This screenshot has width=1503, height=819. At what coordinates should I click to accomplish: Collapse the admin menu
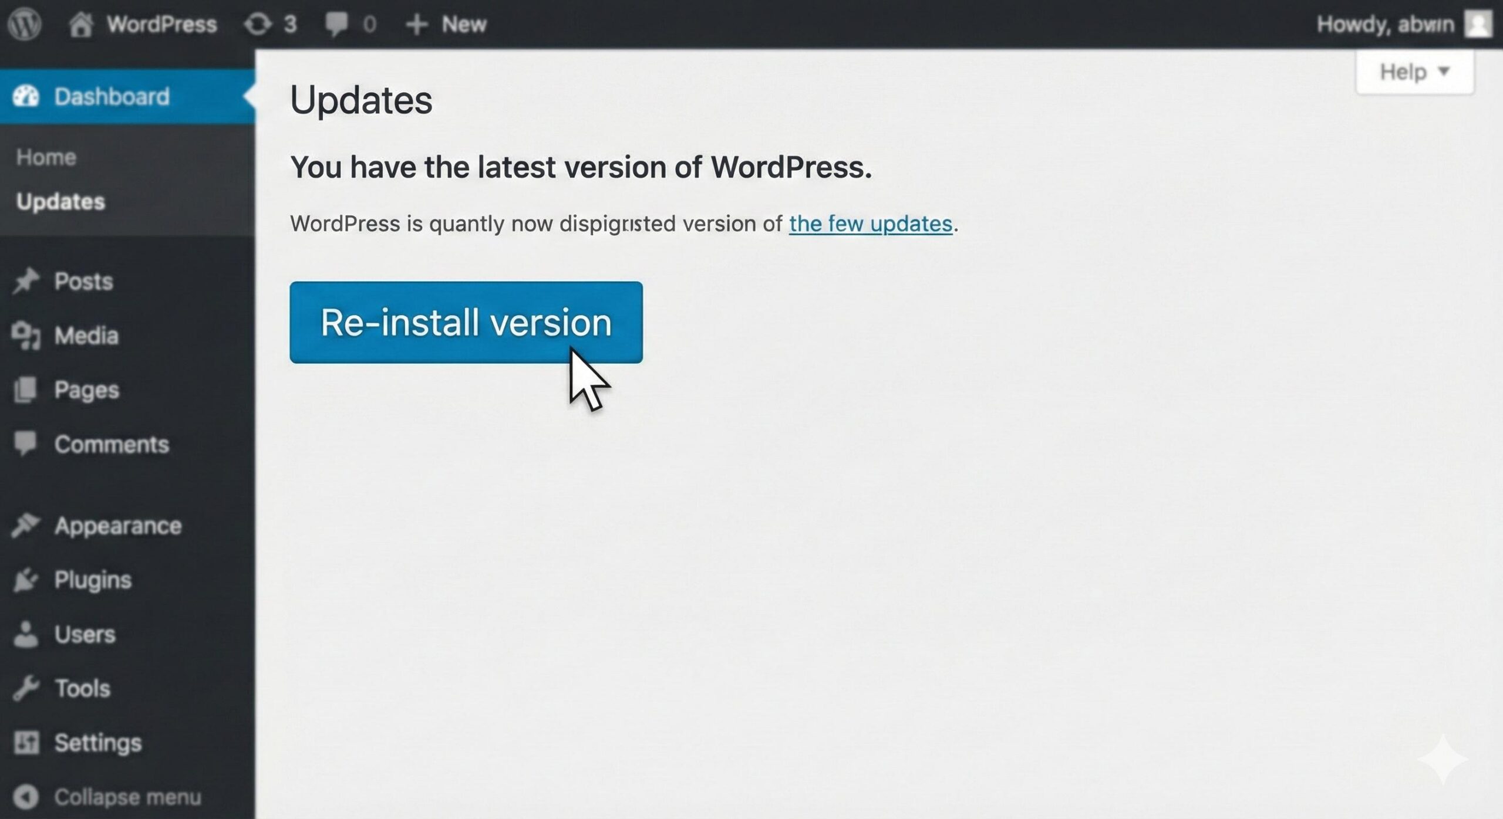coord(106,796)
